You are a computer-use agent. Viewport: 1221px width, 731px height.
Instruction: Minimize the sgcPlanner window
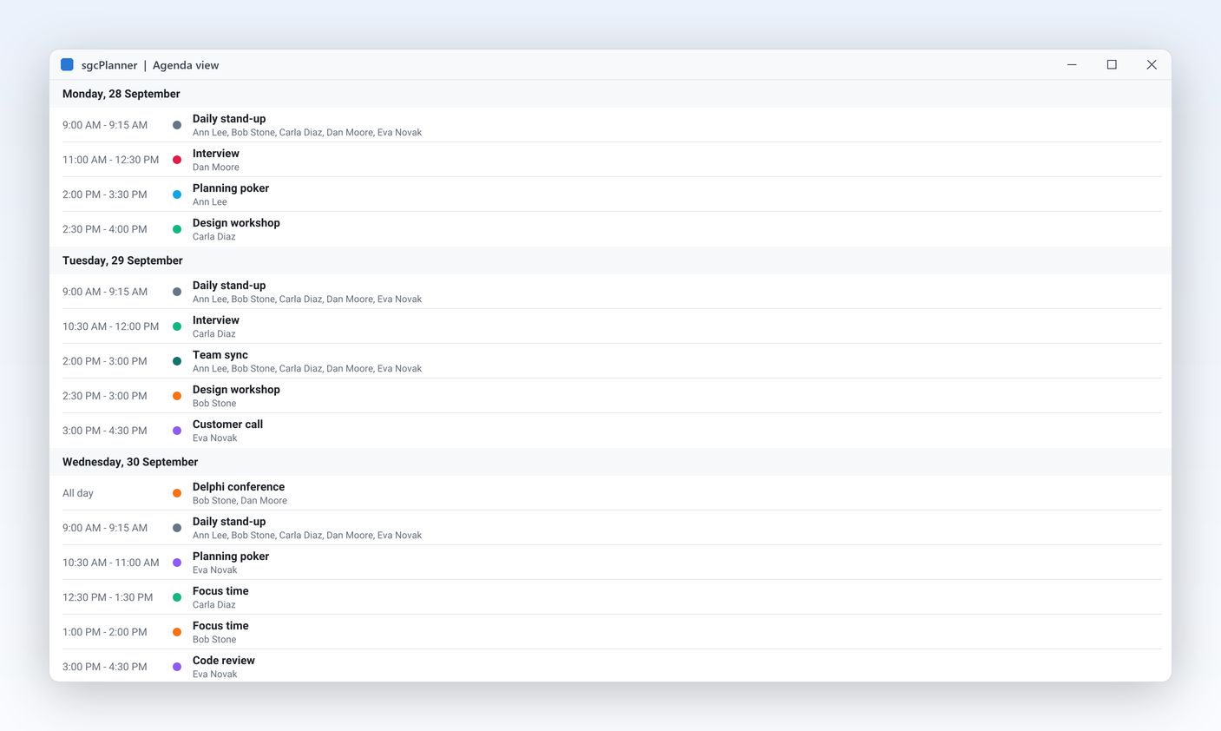click(1072, 65)
